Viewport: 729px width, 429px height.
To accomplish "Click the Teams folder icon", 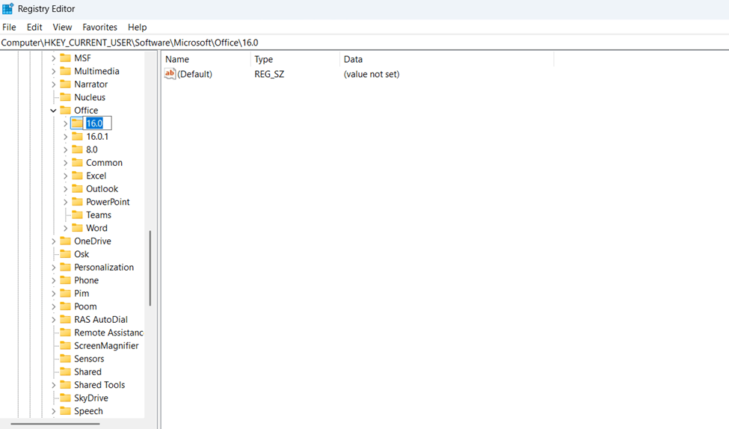I will (77, 214).
